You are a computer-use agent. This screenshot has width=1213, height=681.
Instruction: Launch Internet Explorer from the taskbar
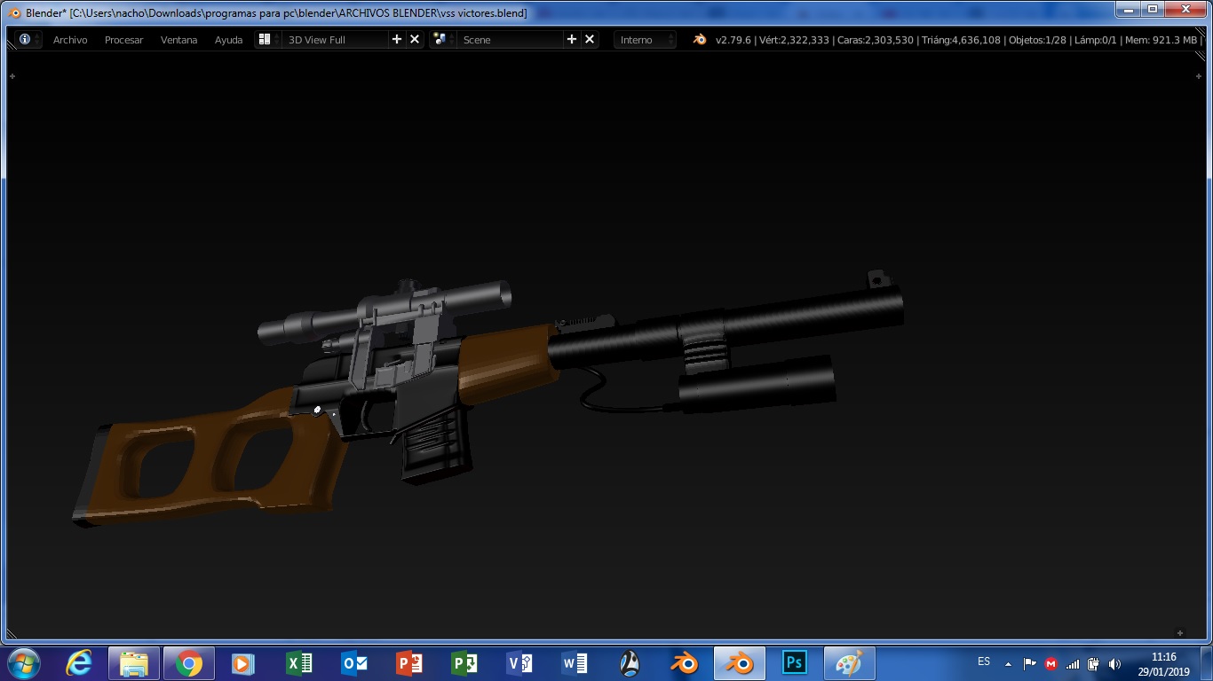click(x=79, y=663)
